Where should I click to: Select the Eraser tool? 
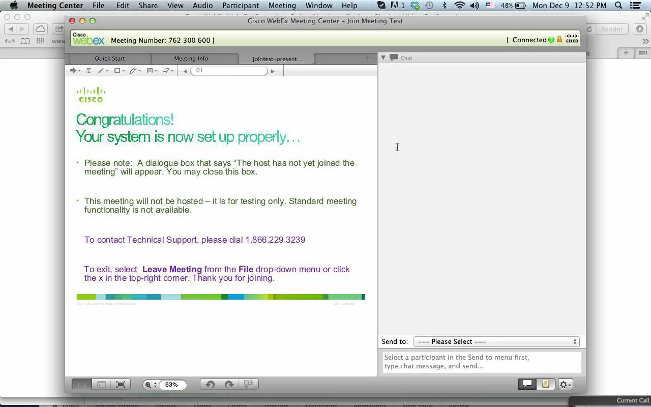[165, 71]
